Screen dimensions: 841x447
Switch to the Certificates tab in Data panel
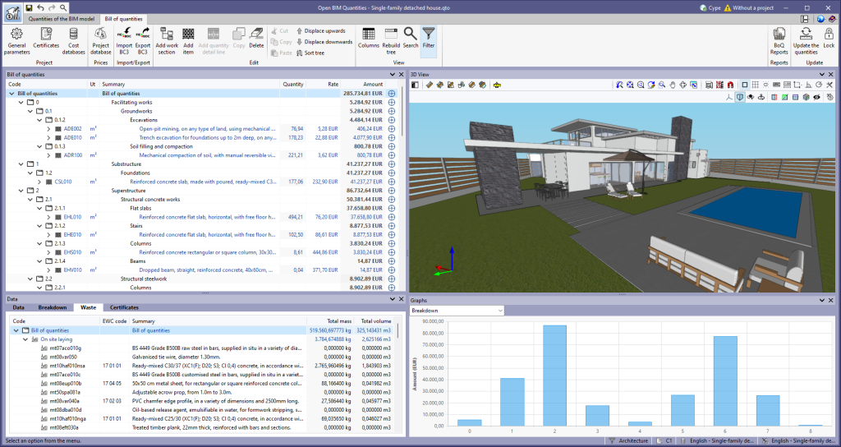click(124, 307)
